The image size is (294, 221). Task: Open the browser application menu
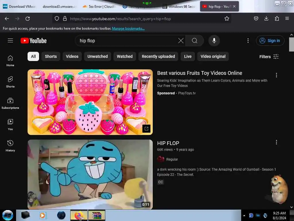pos(287,18)
